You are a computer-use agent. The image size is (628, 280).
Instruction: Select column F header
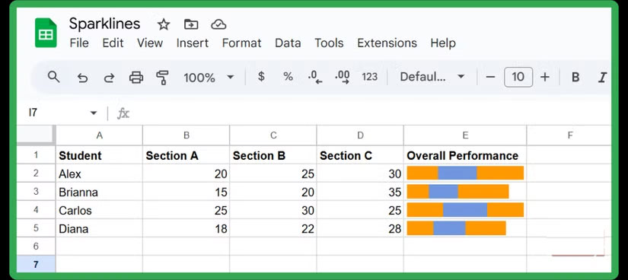(x=569, y=135)
